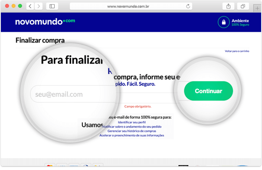
Task: Click the seu@email.com email field
Action: [x=73, y=94]
